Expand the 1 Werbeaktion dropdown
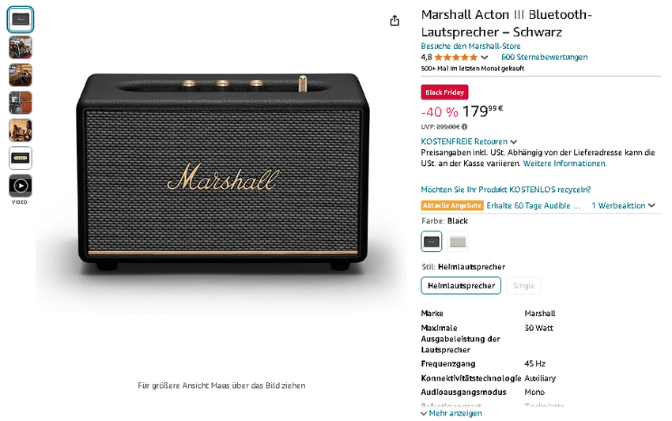 623,205
